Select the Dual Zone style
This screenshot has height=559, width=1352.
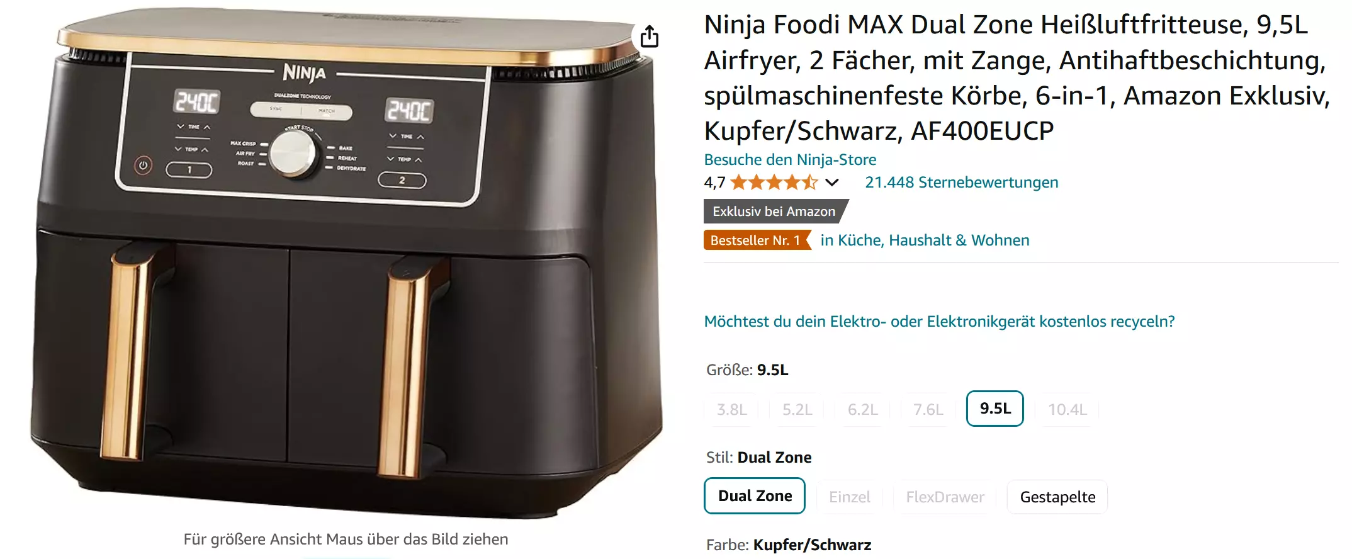pyautogui.click(x=755, y=496)
